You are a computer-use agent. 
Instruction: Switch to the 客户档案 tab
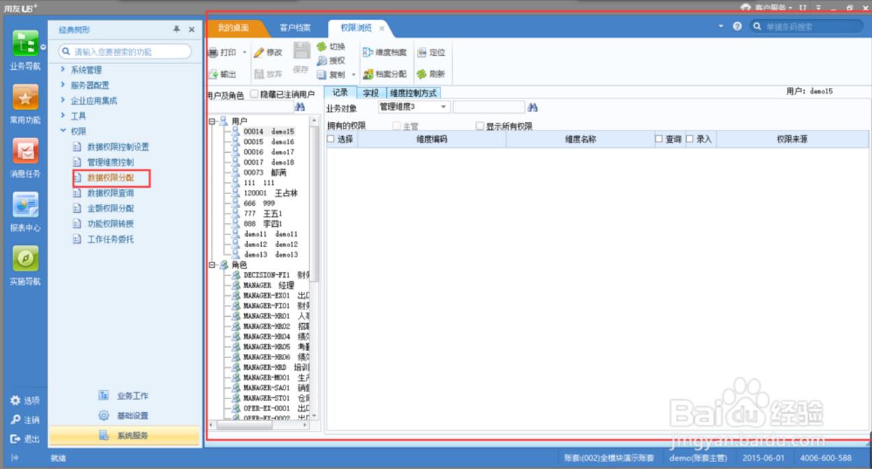coord(295,28)
